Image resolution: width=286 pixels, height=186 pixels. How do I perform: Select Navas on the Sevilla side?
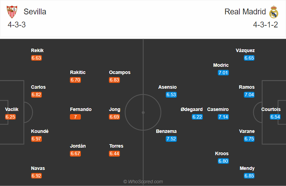38,168
